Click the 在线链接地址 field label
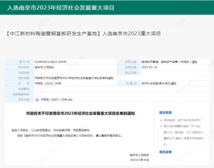This screenshot has width=214, height=168. point(22,94)
